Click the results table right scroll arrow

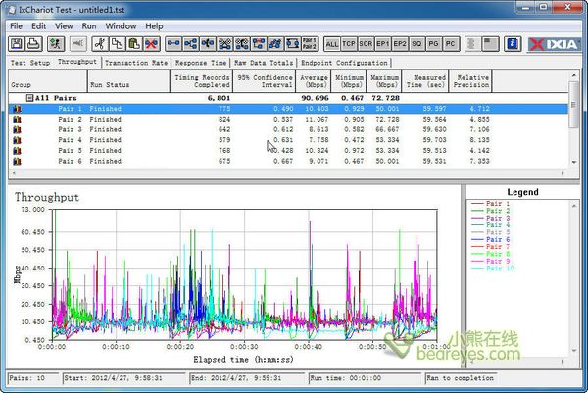563,172
